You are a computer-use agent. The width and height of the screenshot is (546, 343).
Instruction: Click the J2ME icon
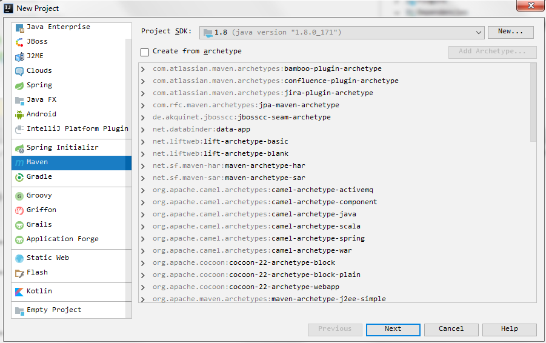[19, 57]
